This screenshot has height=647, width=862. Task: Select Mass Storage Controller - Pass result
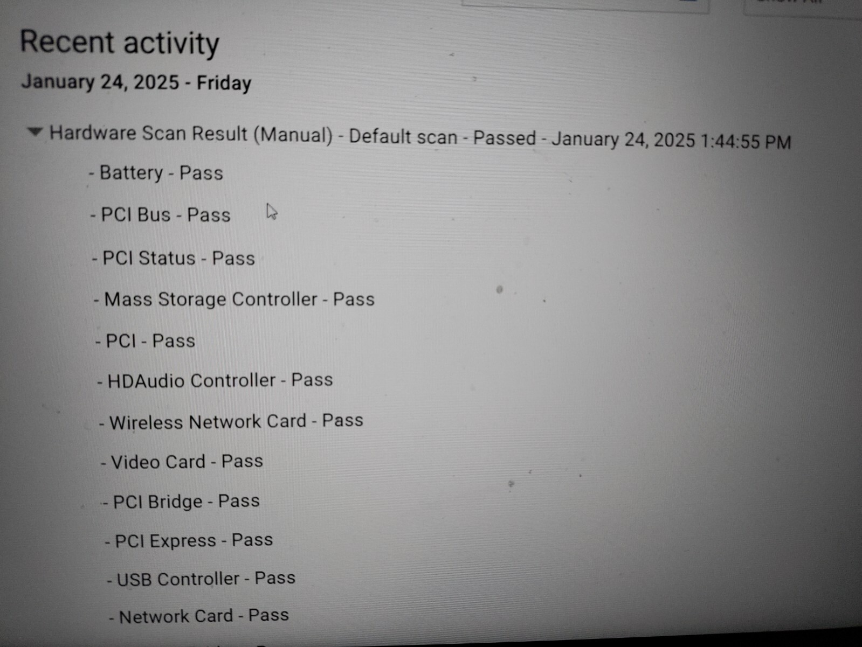(x=234, y=299)
